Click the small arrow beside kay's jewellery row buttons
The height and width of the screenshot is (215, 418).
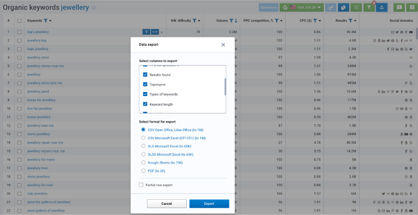162,32
